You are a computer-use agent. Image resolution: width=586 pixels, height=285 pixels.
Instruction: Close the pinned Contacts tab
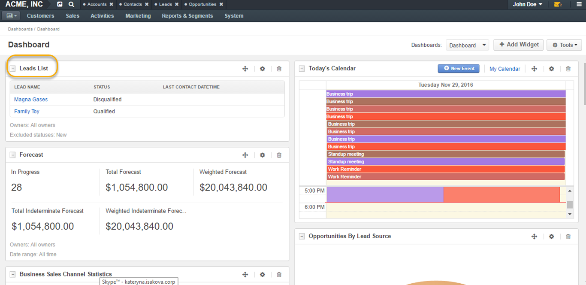(147, 4)
